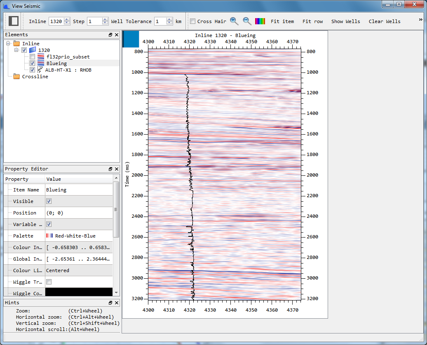
Task: Click the blue inline slice icon beside 1320
Action: (32, 50)
